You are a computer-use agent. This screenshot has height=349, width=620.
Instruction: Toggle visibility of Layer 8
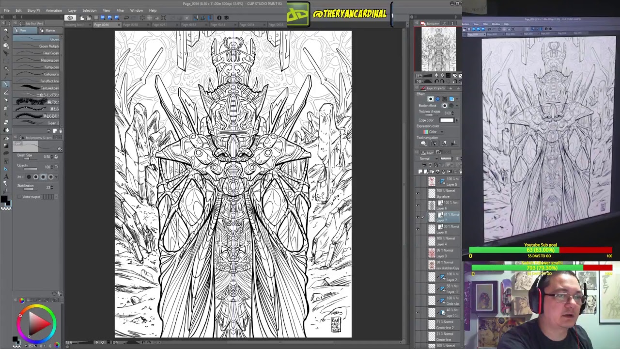point(418,229)
